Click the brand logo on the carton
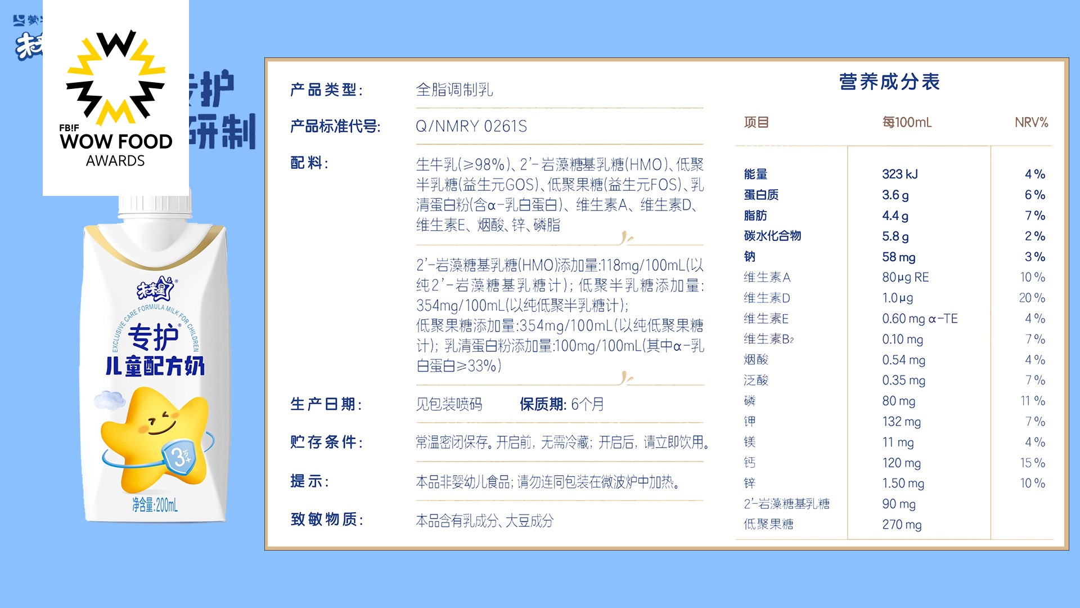 coord(156,289)
